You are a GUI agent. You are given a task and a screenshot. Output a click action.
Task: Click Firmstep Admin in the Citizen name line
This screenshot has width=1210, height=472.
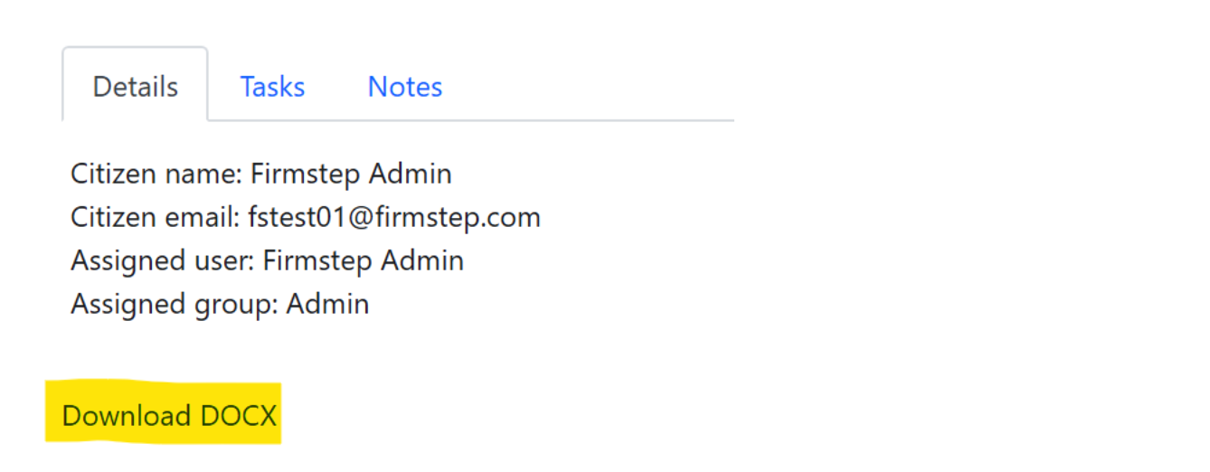click(351, 174)
